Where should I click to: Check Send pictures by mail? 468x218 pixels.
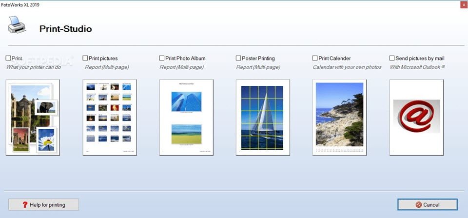(x=392, y=58)
